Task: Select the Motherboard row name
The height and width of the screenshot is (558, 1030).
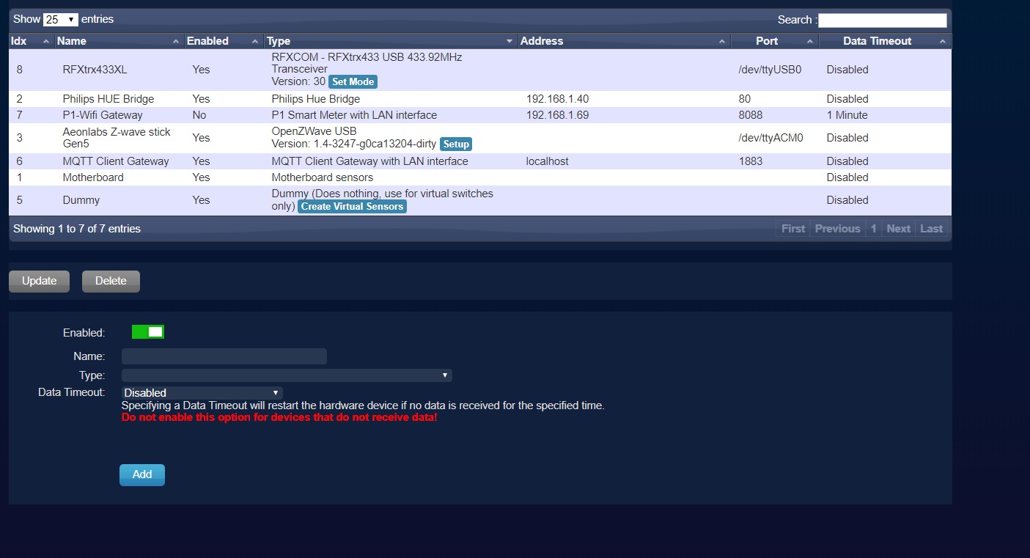Action: (x=93, y=177)
